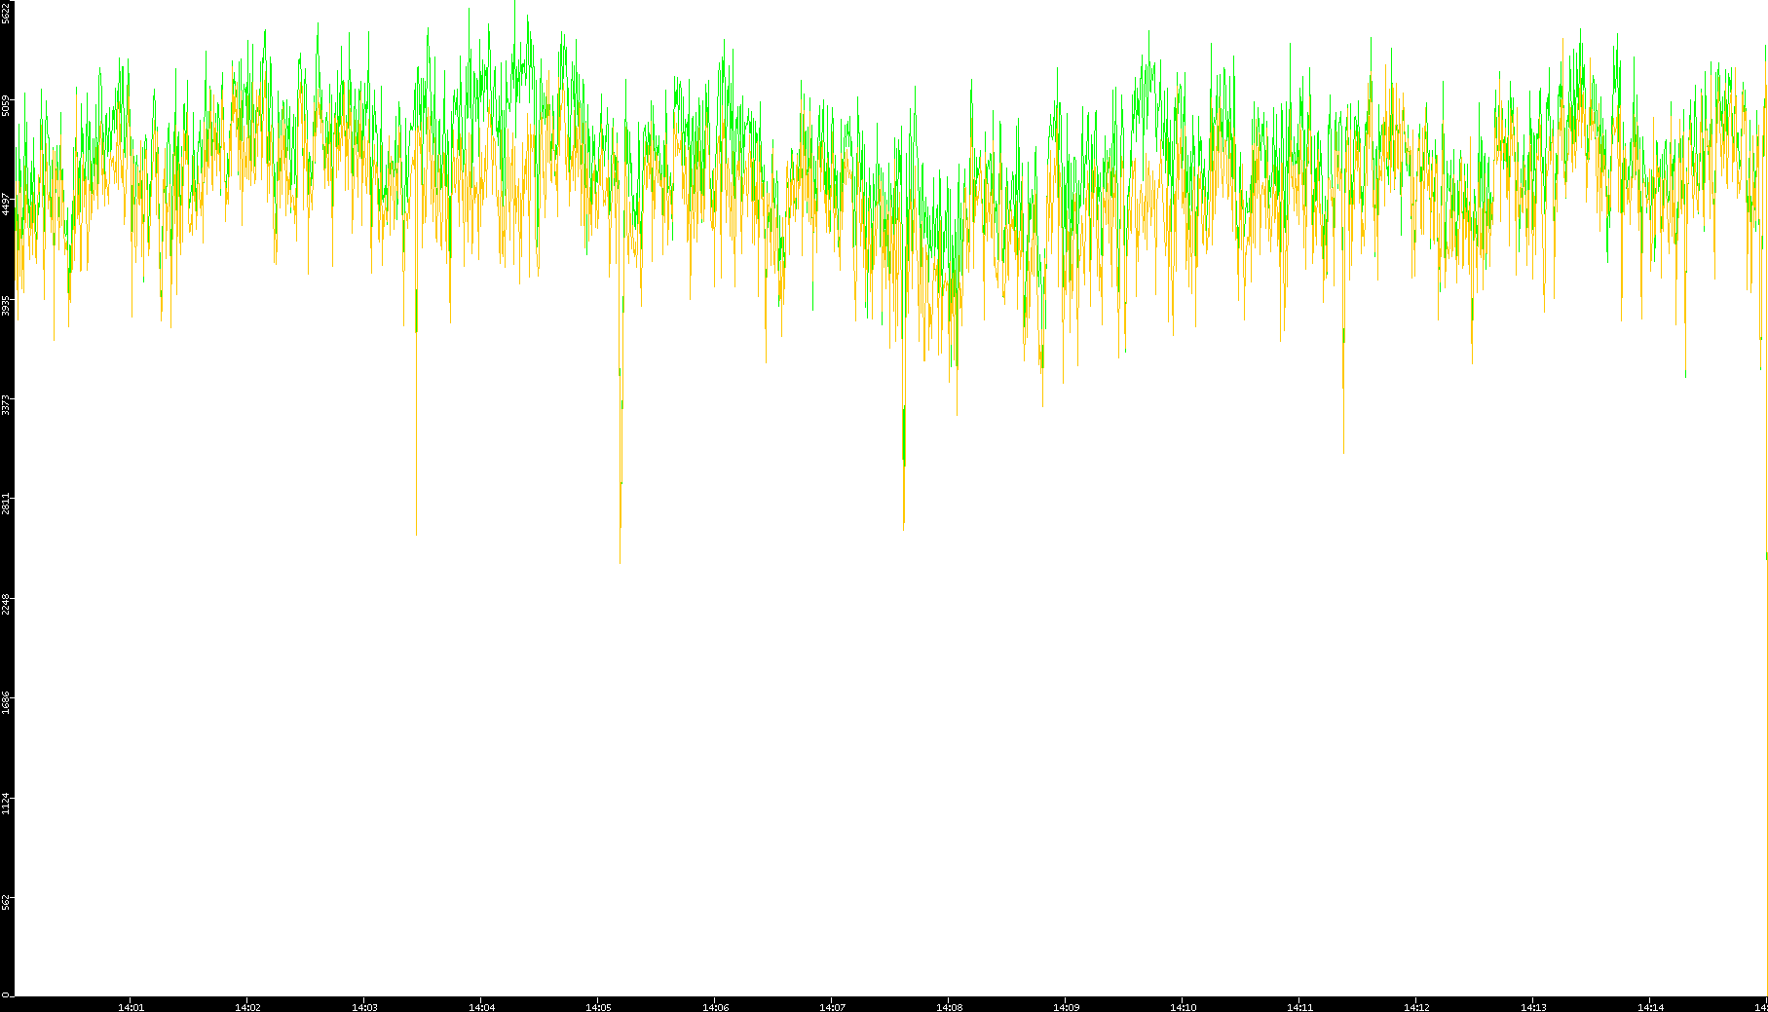Image resolution: width=1768 pixels, height=1012 pixels.
Task: Click the 14:10 time axis label
Action: point(1183,1007)
